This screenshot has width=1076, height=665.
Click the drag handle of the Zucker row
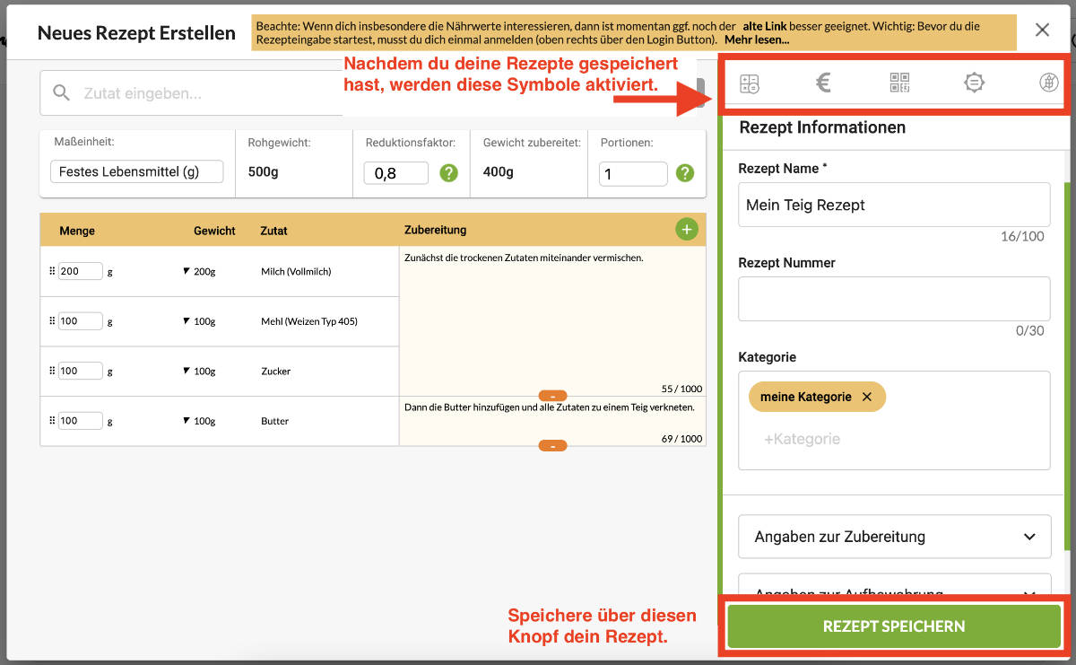[x=52, y=371]
